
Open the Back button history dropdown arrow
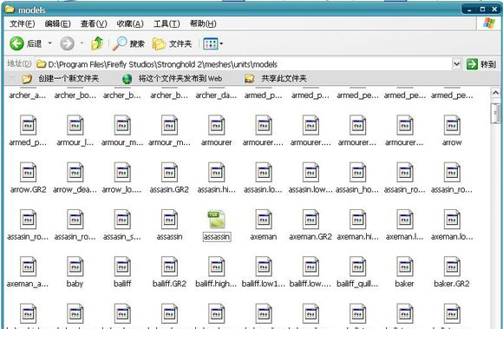pos(49,43)
